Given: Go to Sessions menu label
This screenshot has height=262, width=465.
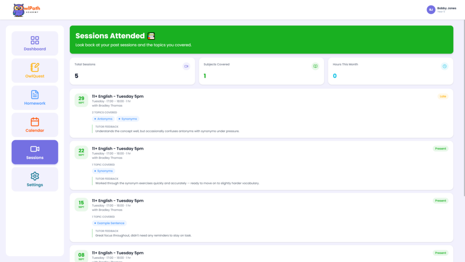Looking at the screenshot, I should coord(35,158).
